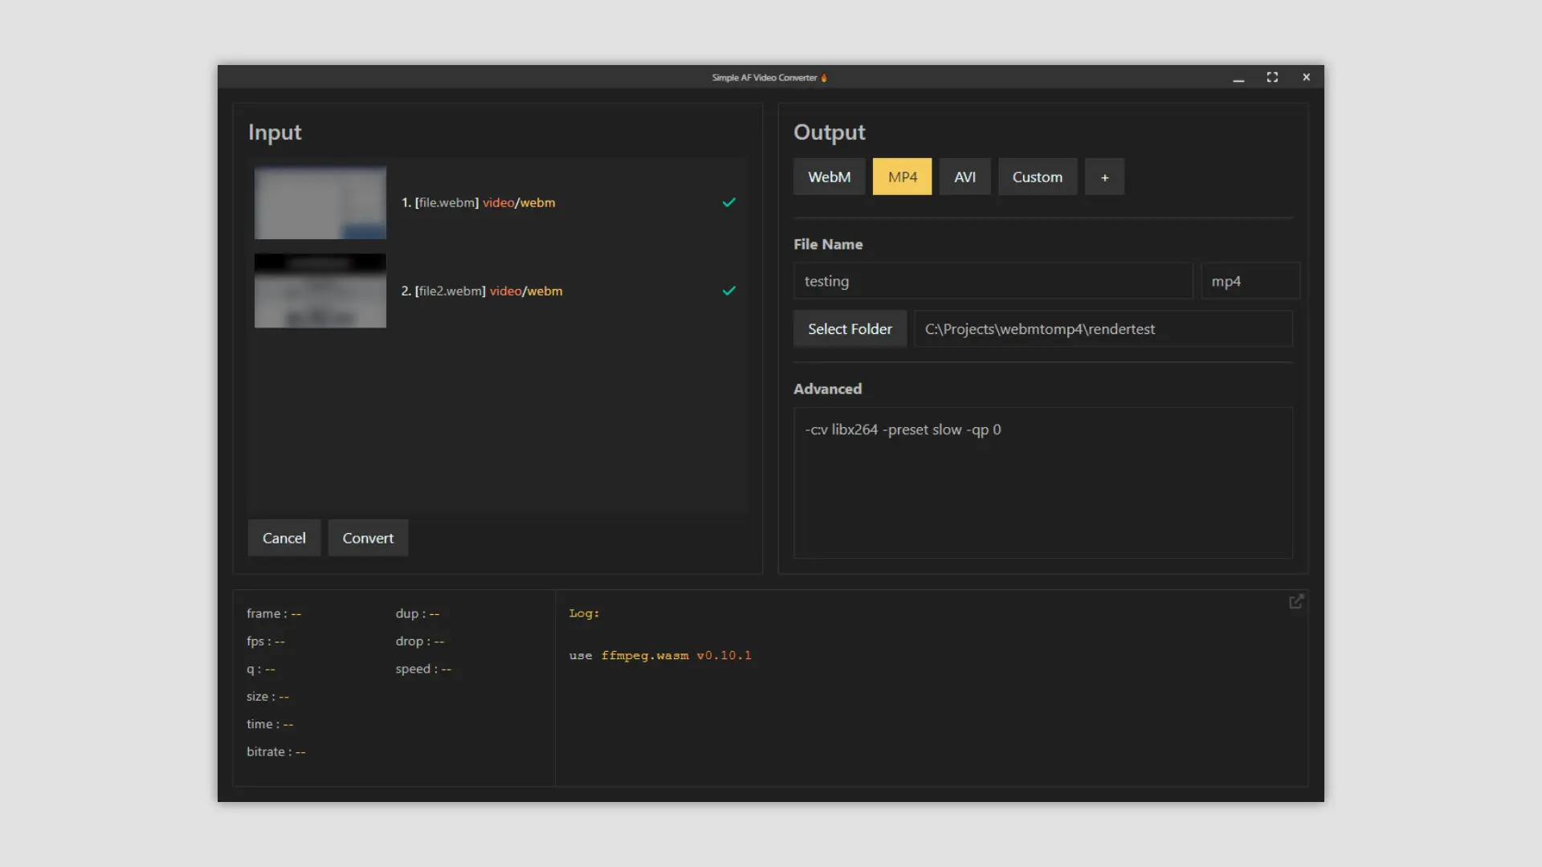Click the '2. [file2.webm] video/webm' row text
The height and width of the screenshot is (867, 1542).
coord(482,291)
